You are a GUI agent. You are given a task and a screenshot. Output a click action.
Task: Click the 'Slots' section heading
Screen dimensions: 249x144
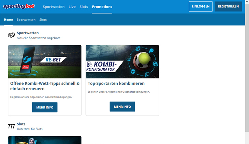tap(21, 124)
